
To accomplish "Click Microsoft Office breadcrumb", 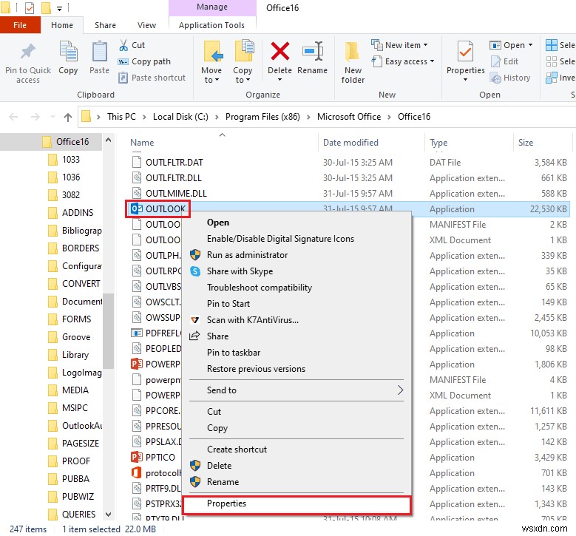I will [x=349, y=117].
